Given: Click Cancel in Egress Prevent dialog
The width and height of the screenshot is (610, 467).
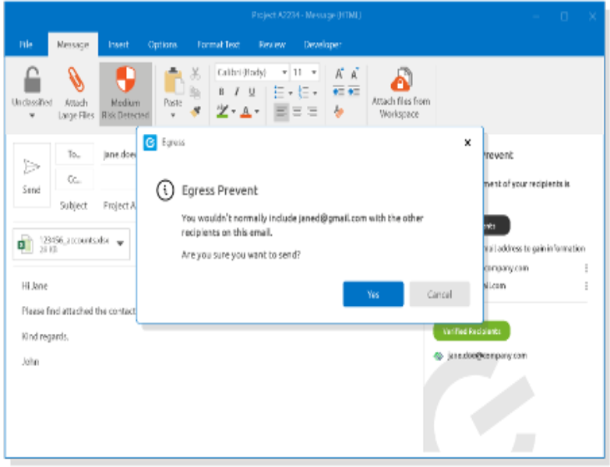Looking at the screenshot, I should 439,294.
